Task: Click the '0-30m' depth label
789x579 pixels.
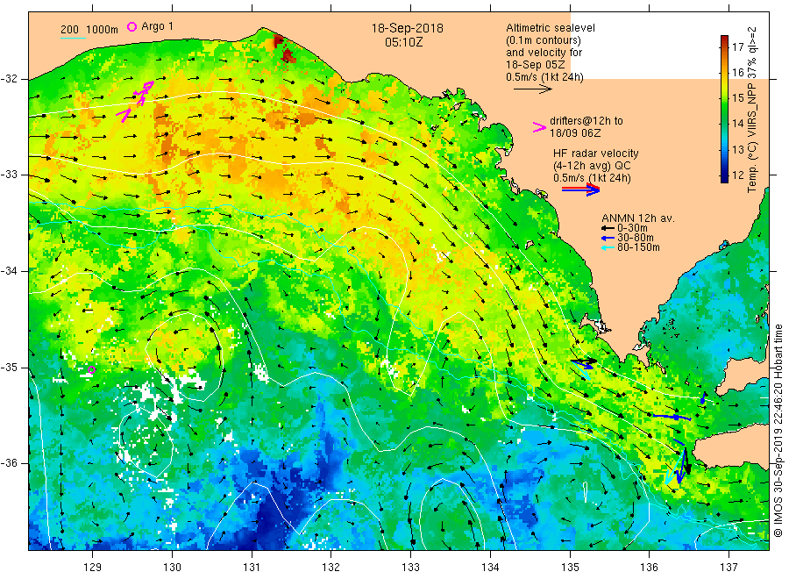Action: coord(632,228)
